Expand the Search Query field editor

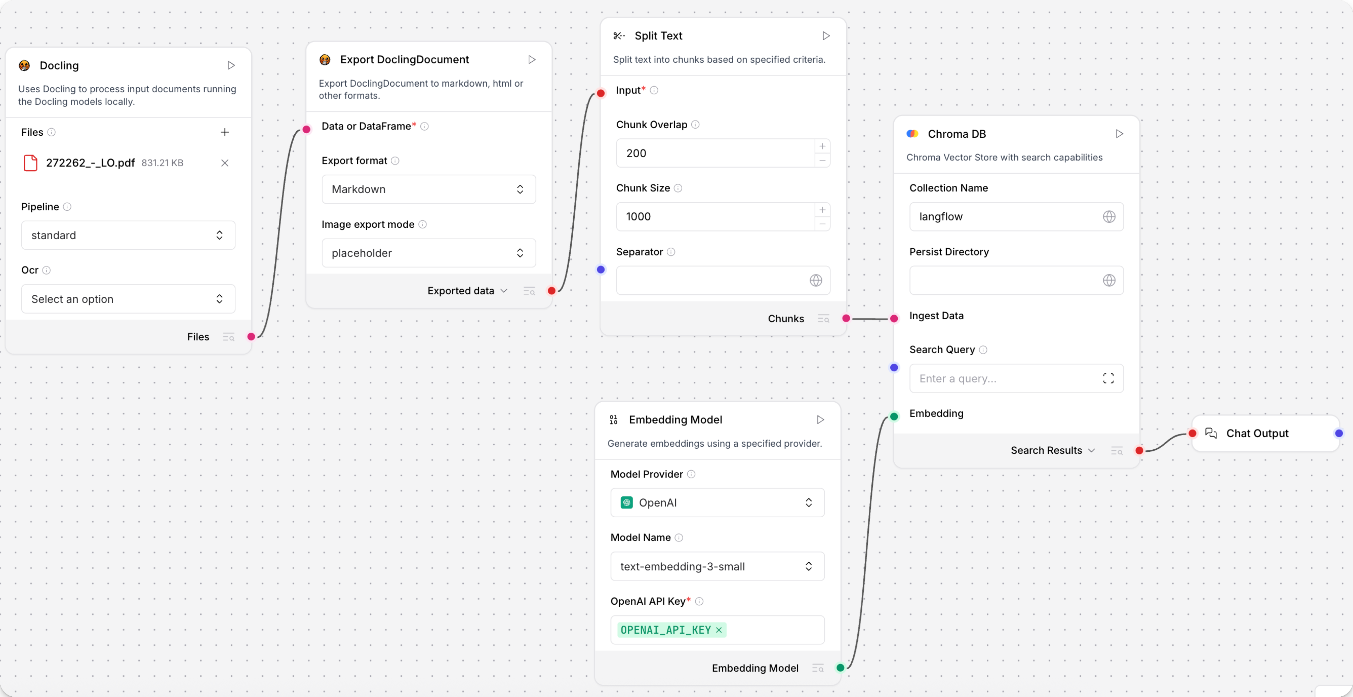[x=1108, y=378]
